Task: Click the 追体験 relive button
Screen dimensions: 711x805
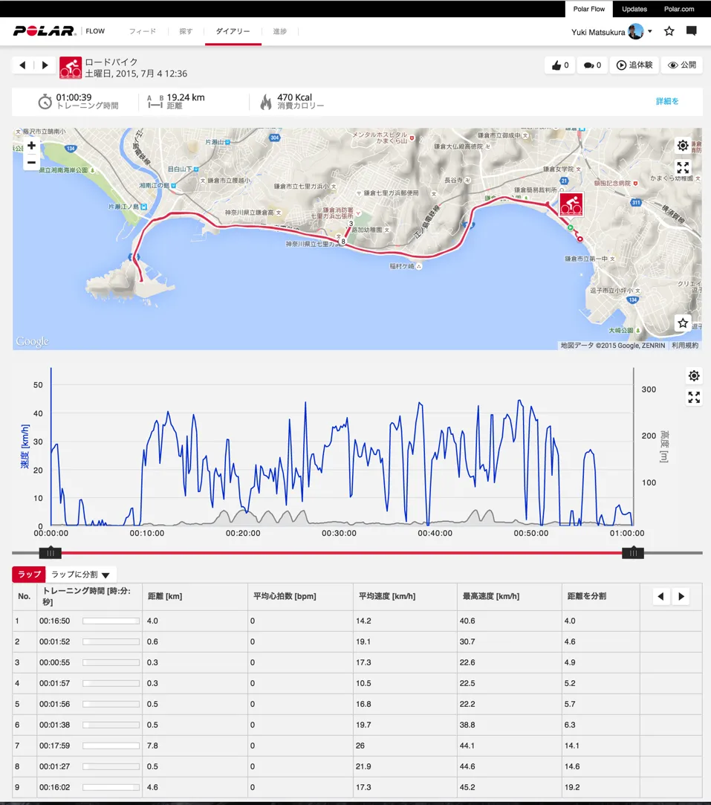Action: click(633, 65)
